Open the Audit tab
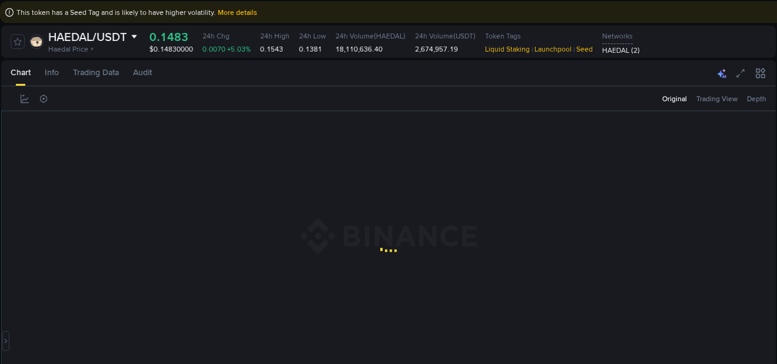This screenshot has height=364, width=777. pos(142,73)
